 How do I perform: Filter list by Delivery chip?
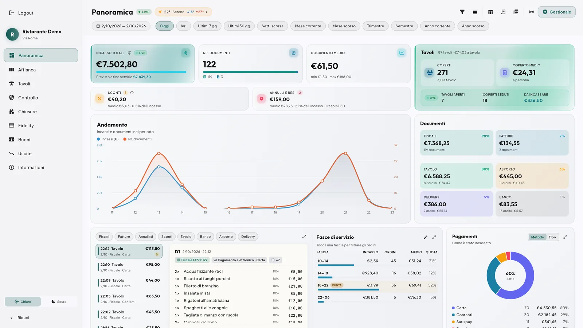click(248, 237)
